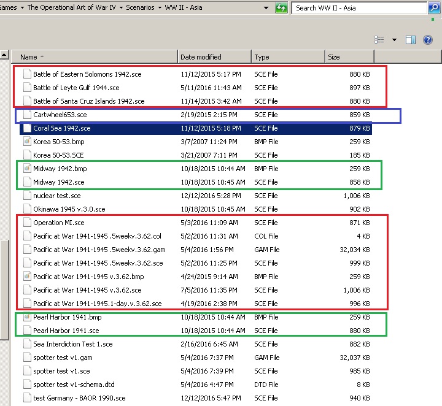Image resolution: width=442 pixels, height=406 pixels.
Task: Click file name test Germany - BAOR 1990.sce
Action: (x=79, y=398)
